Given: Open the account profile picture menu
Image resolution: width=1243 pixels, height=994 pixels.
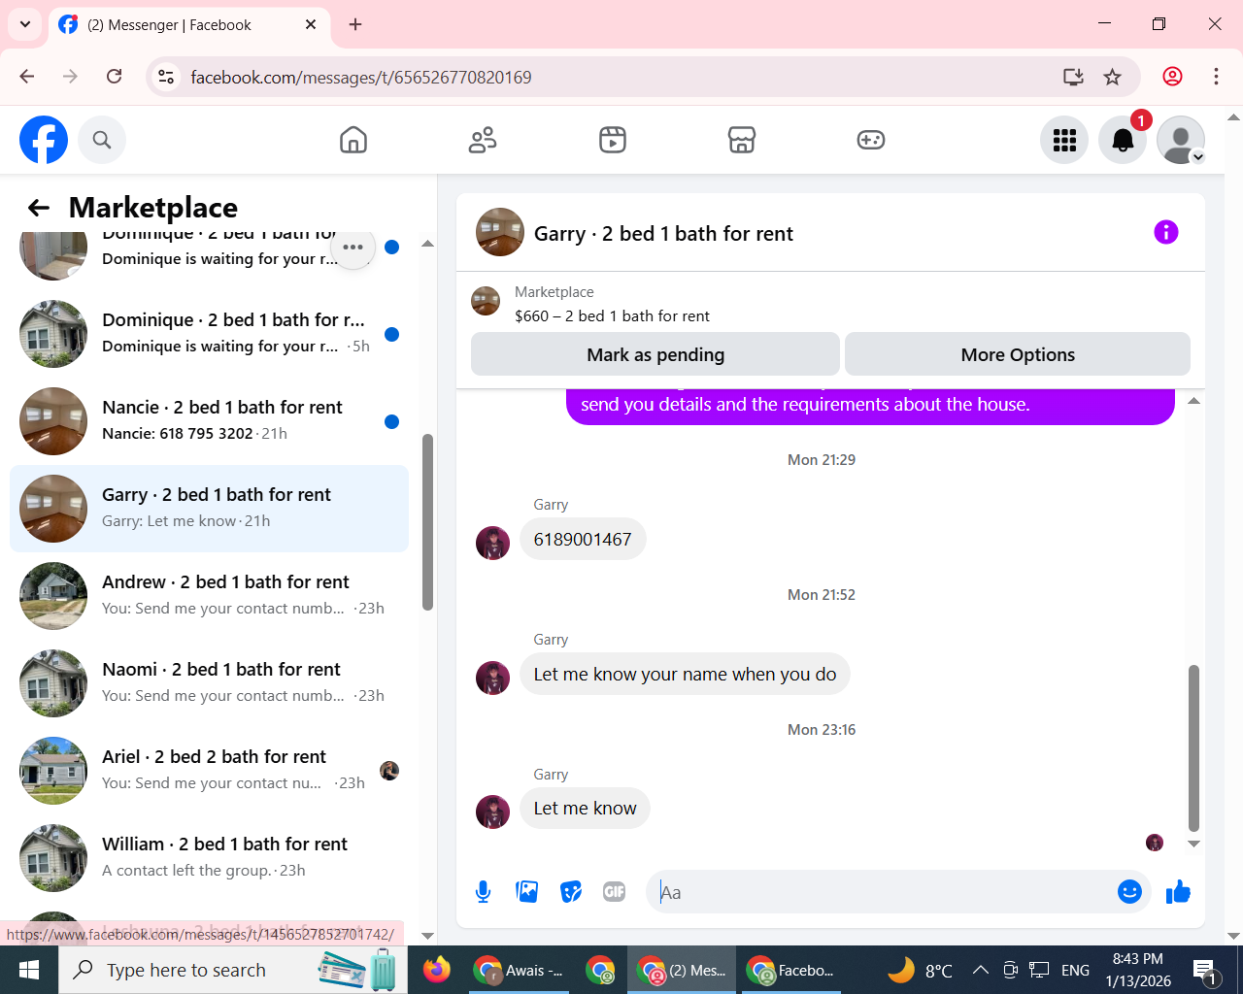Looking at the screenshot, I should 1181,140.
